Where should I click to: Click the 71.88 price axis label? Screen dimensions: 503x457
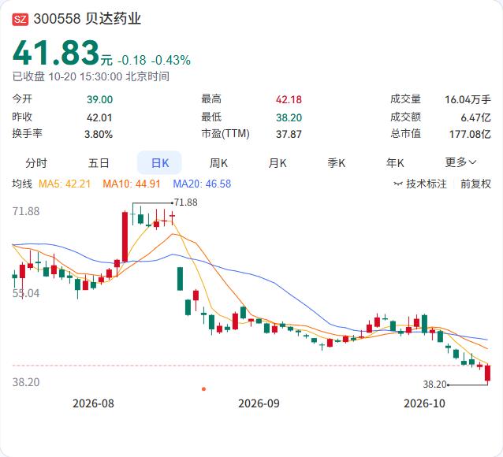26,211
